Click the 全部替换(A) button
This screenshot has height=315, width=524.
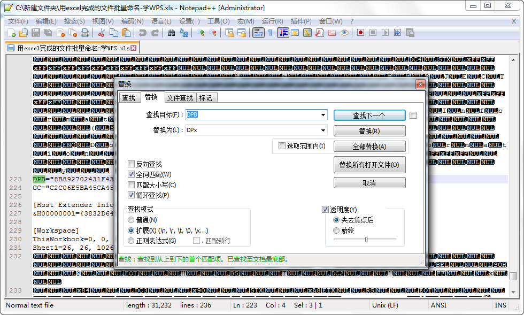[x=369, y=146]
